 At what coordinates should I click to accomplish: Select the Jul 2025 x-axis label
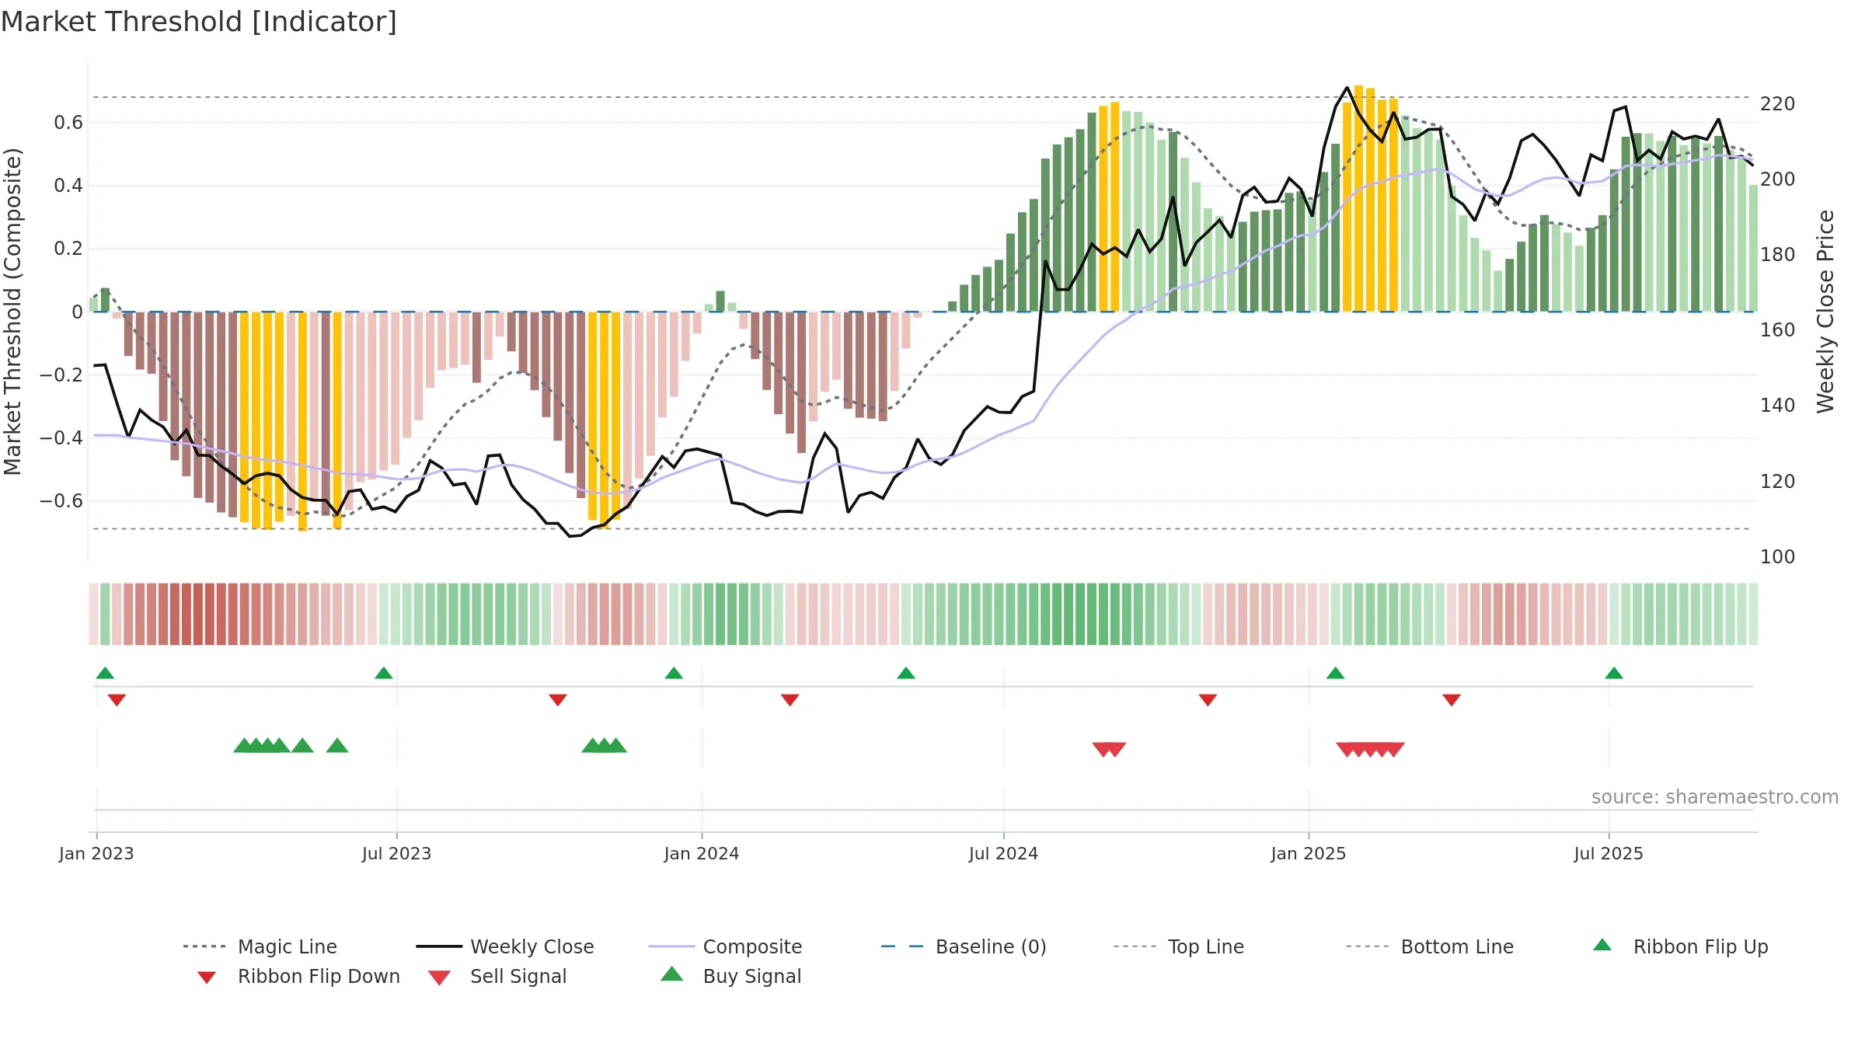1609,853
